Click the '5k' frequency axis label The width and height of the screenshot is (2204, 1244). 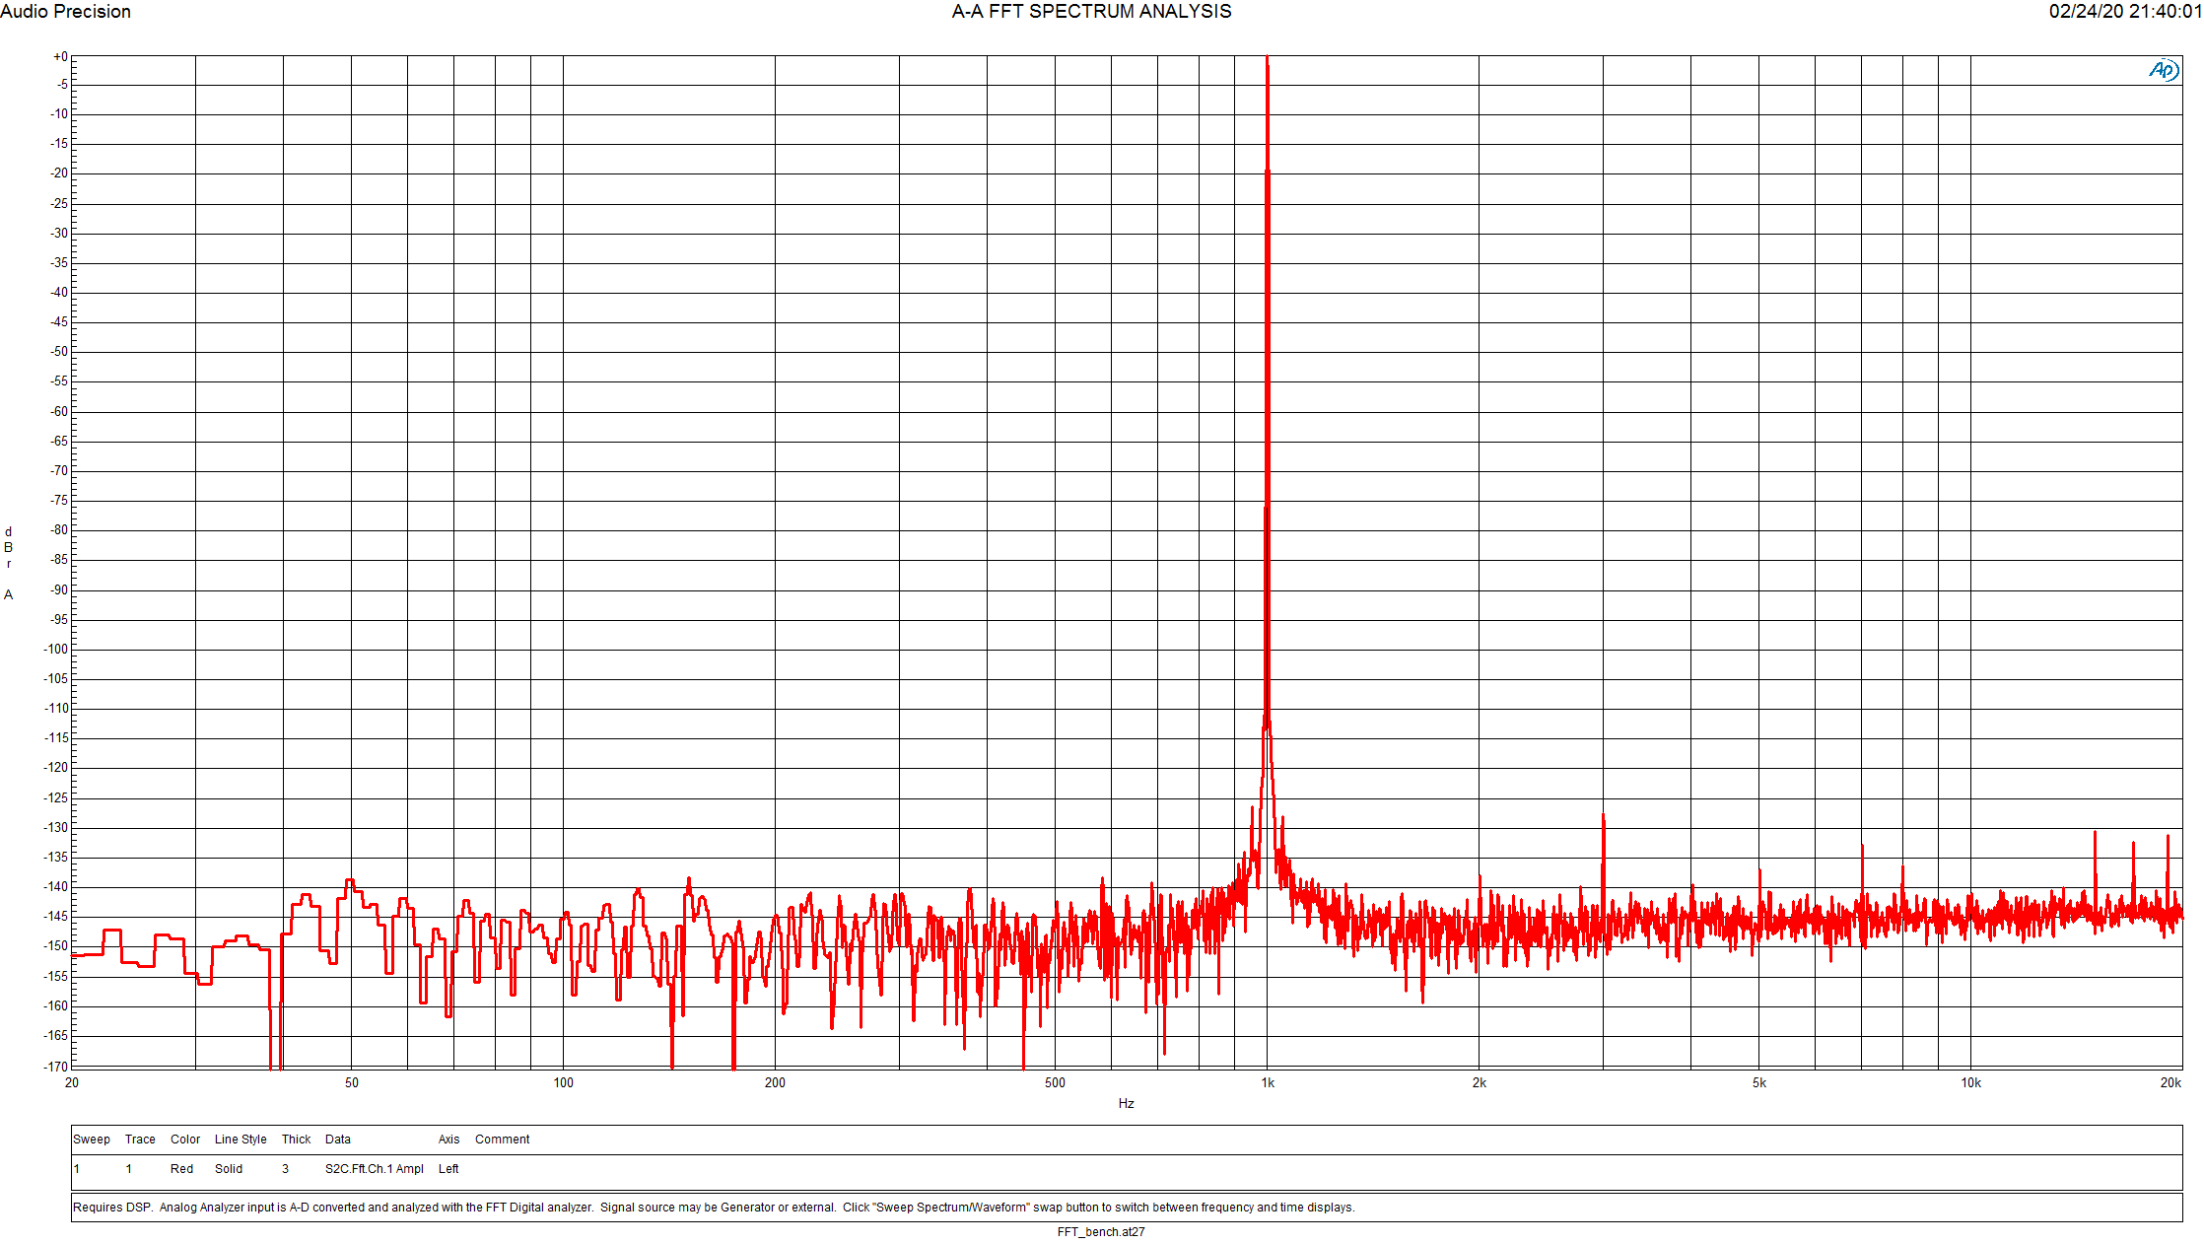(x=1759, y=1082)
